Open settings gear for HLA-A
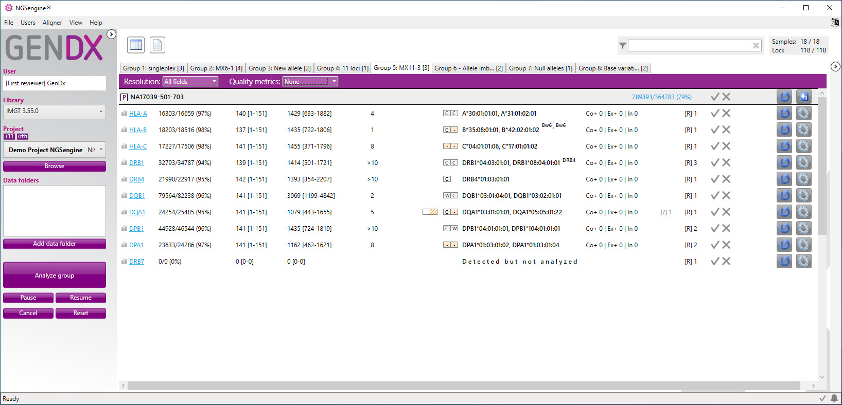 pos(804,113)
